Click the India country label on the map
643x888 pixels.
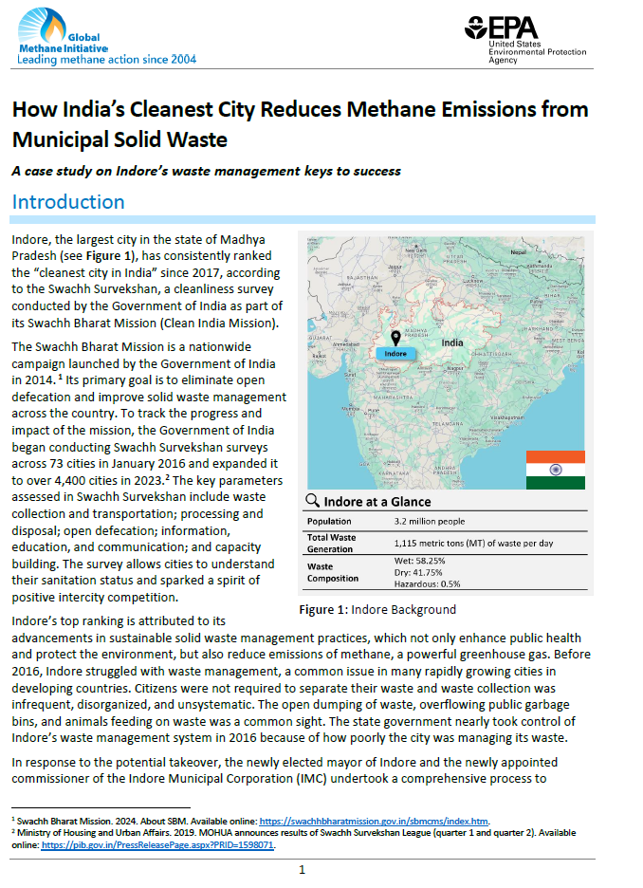point(452,342)
